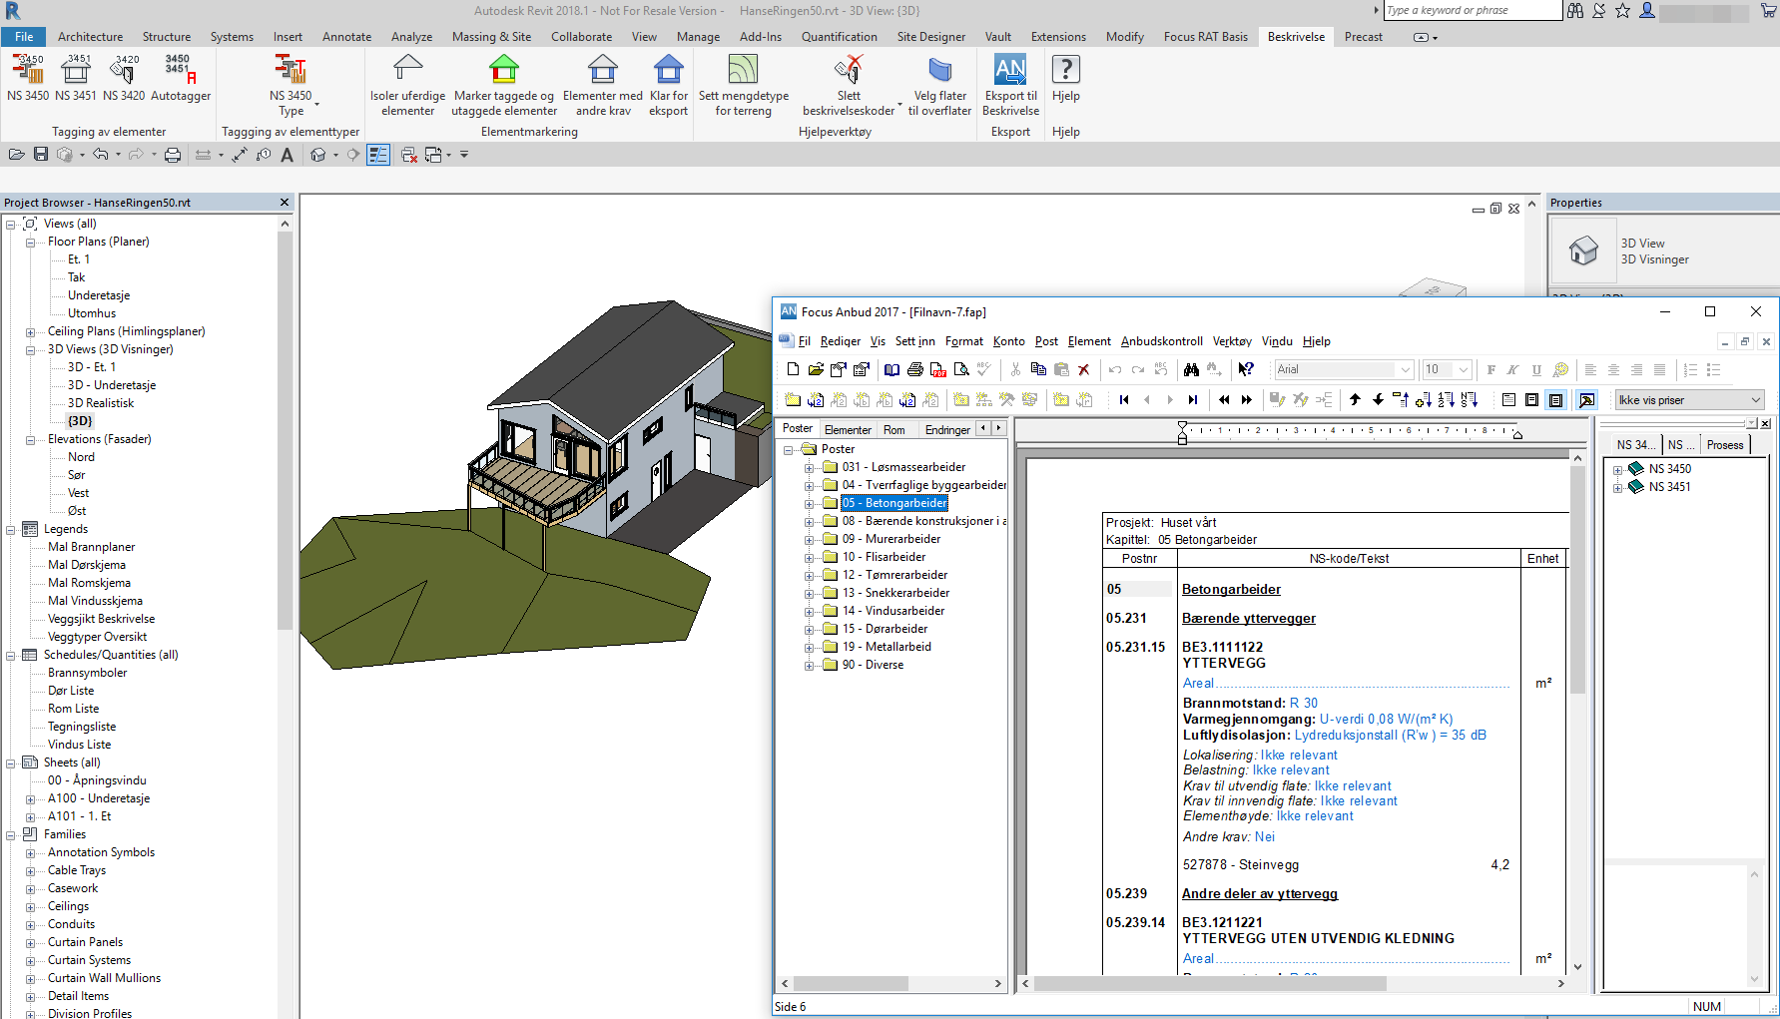Select the 19 - Metallarbeid folder
This screenshot has width=1780, height=1019.
pos(887,647)
